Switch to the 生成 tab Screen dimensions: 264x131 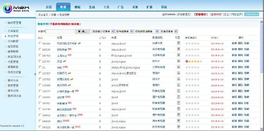pos(92,7)
